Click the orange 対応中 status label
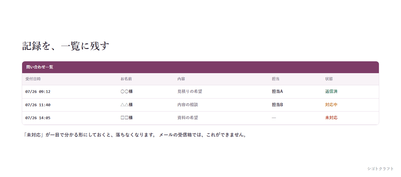 pos(331,105)
